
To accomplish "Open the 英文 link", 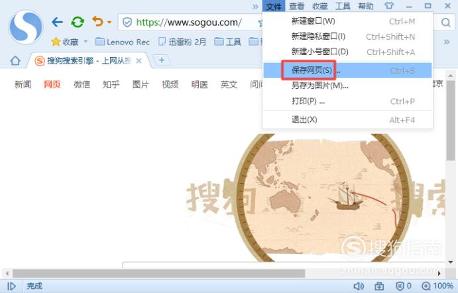I will [229, 84].
